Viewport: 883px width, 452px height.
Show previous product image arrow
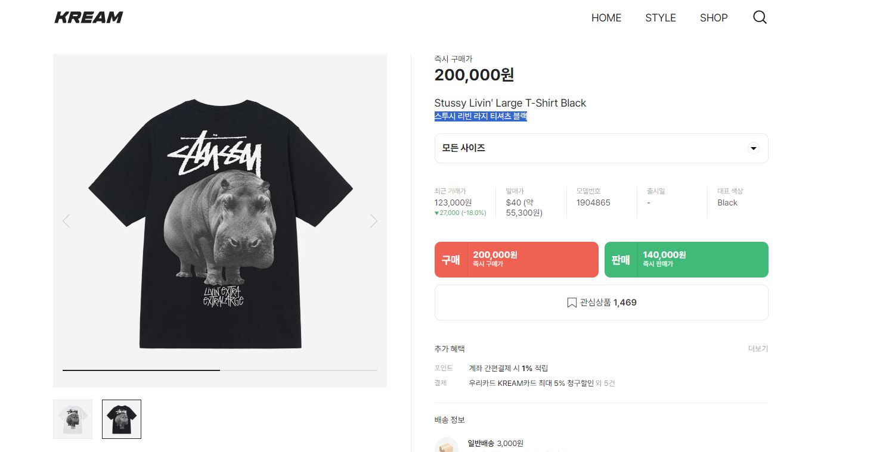[66, 221]
